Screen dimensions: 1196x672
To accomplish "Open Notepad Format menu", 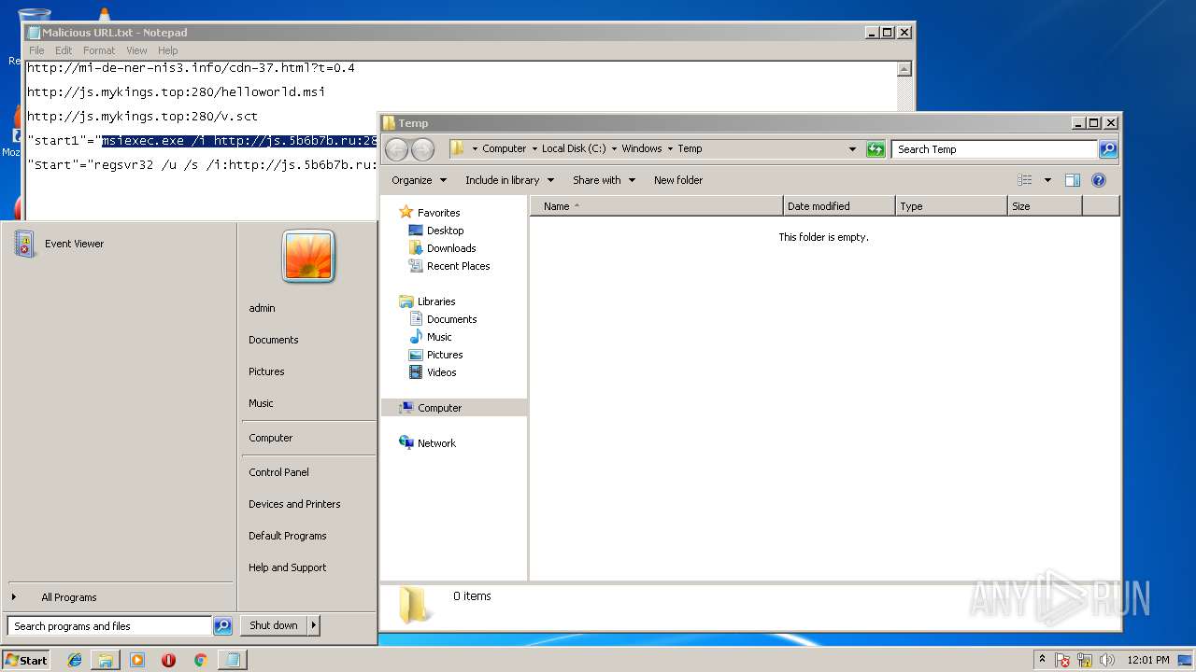I will 99,50.
